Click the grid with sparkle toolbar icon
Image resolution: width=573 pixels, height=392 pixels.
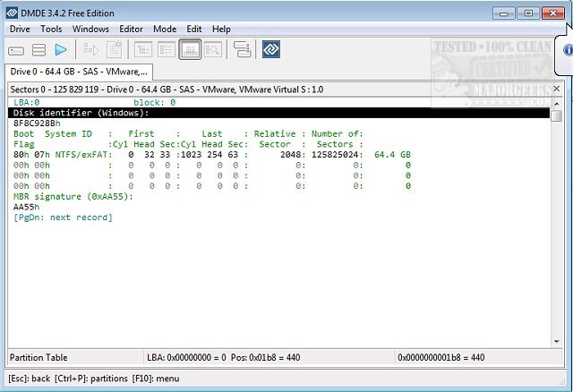pos(115,49)
